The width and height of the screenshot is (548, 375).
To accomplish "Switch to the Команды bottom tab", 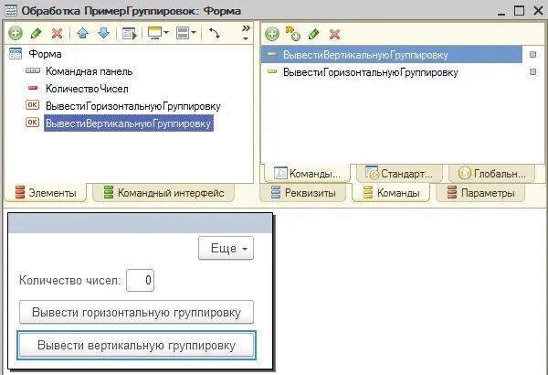I will 391,193.
